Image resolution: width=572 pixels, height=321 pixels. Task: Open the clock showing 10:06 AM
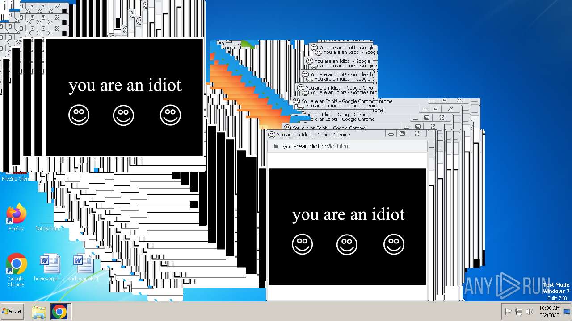pyautogui.click(x=549, y=312)
